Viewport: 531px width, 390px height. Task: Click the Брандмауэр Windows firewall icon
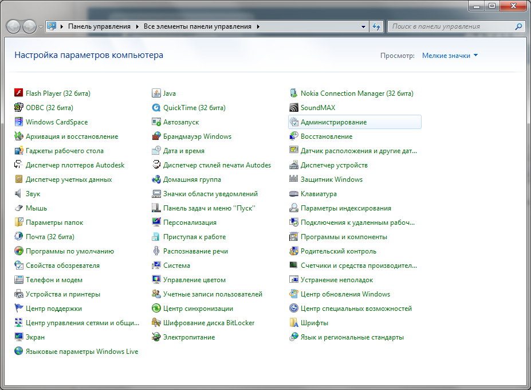(156, 136)
